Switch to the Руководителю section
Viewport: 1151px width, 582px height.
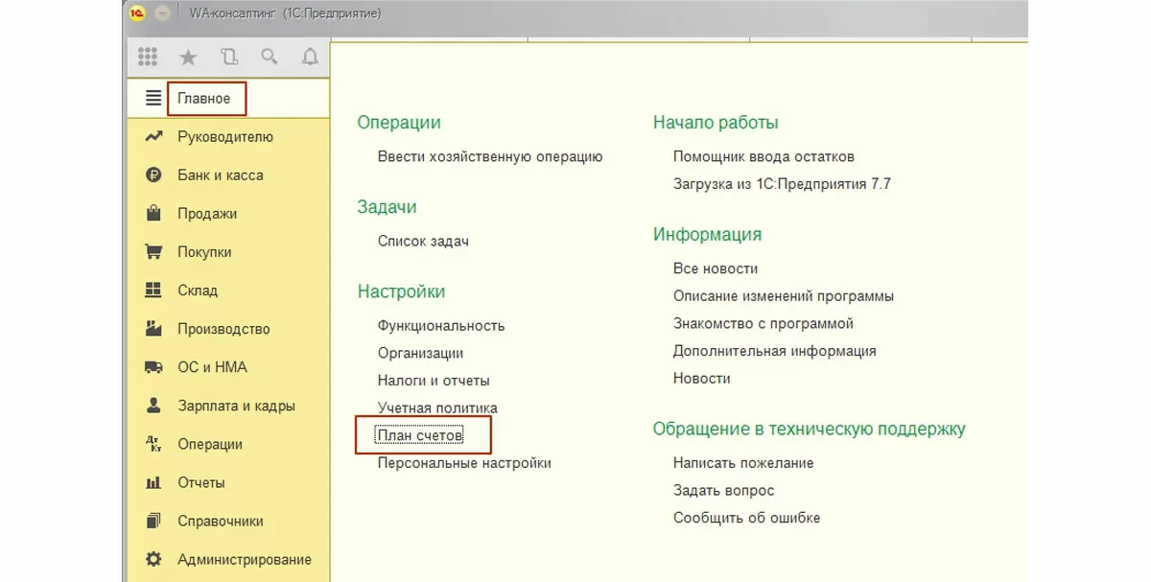224,137
